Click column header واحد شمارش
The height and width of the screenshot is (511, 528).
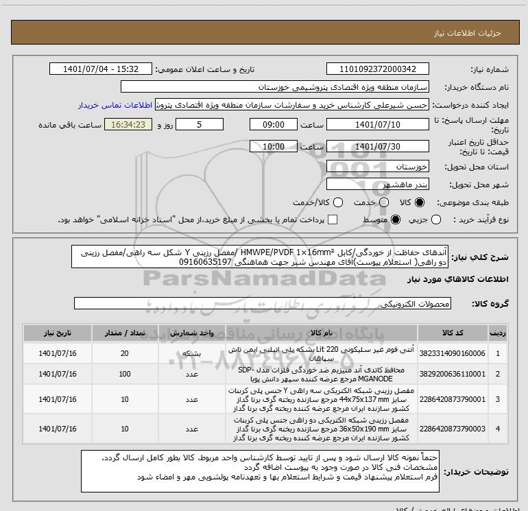coord(191,333)
